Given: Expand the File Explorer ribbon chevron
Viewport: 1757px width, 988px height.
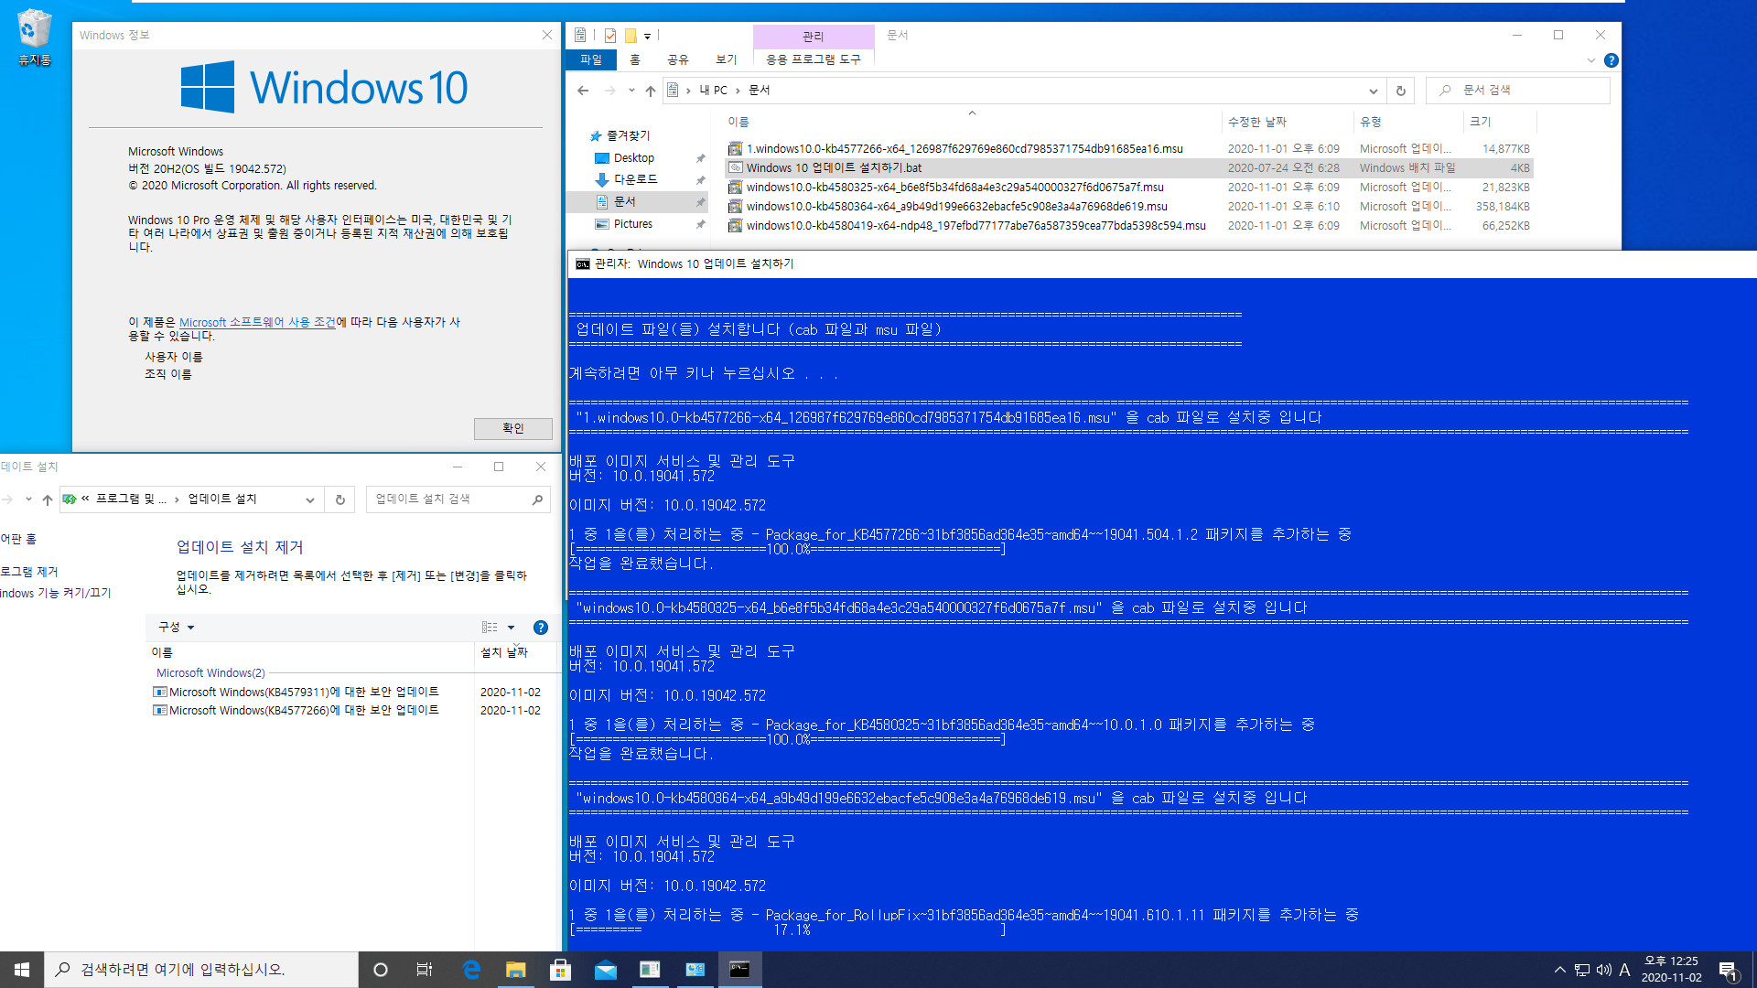Looking at the screenshot, I should 1590,60.
